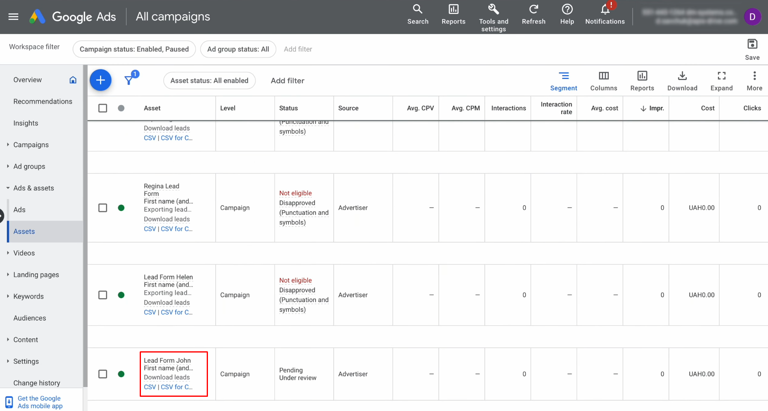Image resolution: width=768 pixels, height=411 pixels.
Task: Download CSV for Lead Form Helen
Action: click(x=149, y=312)
